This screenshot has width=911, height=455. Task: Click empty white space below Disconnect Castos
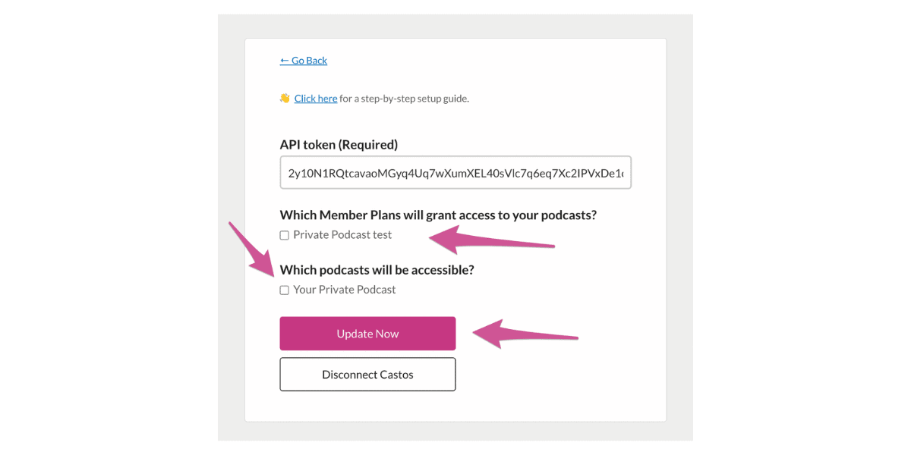[x=455, y=406]
